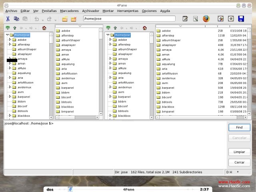Open the Herramientas menu
Image resolution: width=256 pixels, height=192 pixels.
point(128,11)
